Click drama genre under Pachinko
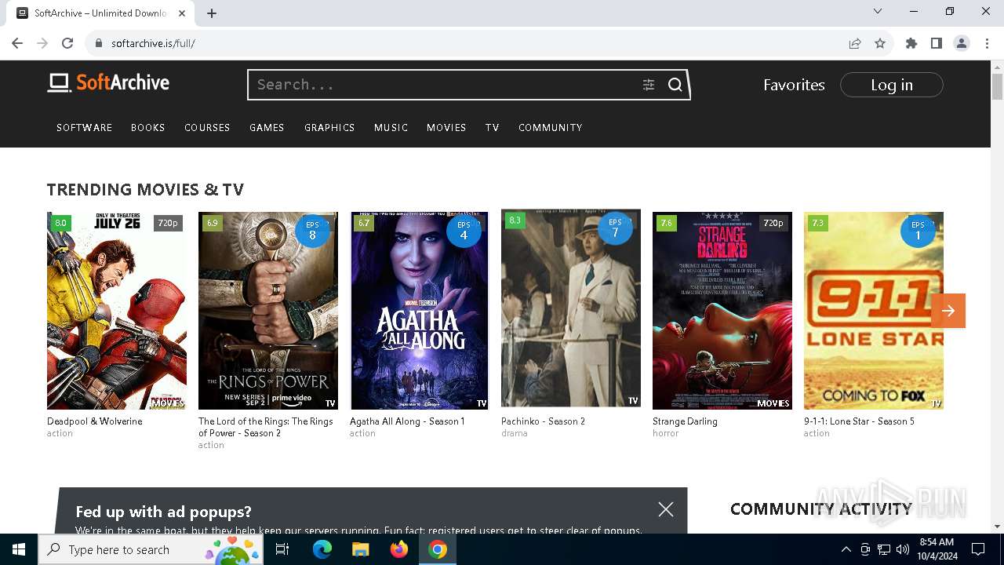 click(x=515, y=433)
